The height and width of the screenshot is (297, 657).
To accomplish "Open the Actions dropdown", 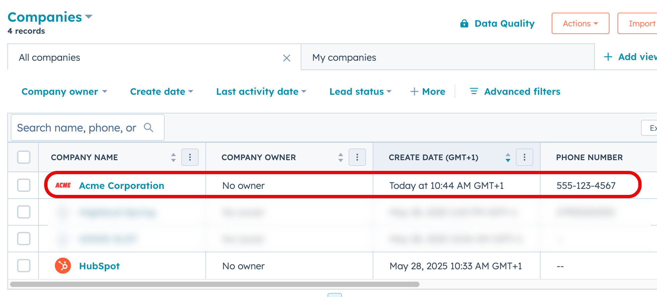I will click(x=580, y=23).
